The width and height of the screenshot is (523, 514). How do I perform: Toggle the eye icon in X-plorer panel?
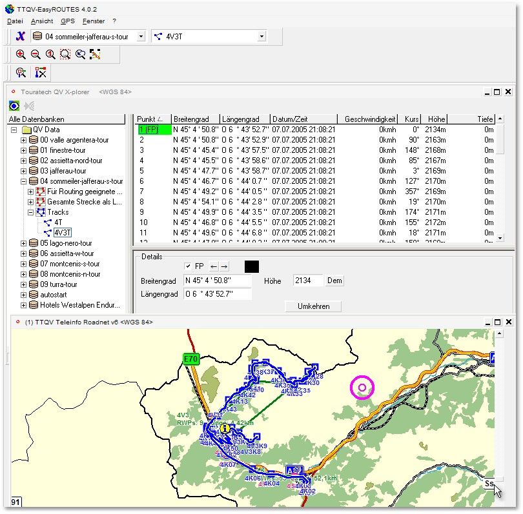pyautogui.click(x=14, y=106)
